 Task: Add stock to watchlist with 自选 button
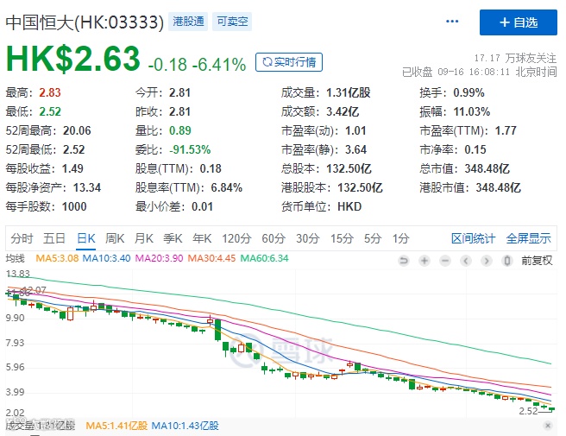click(x=518, y=22)
